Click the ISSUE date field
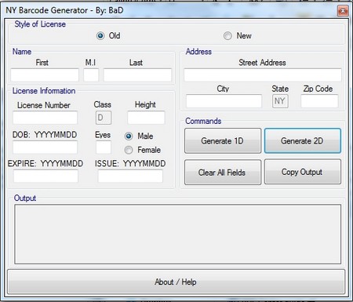Image resolution: width=353 pixels, height=302 pixels. [130, 176]
